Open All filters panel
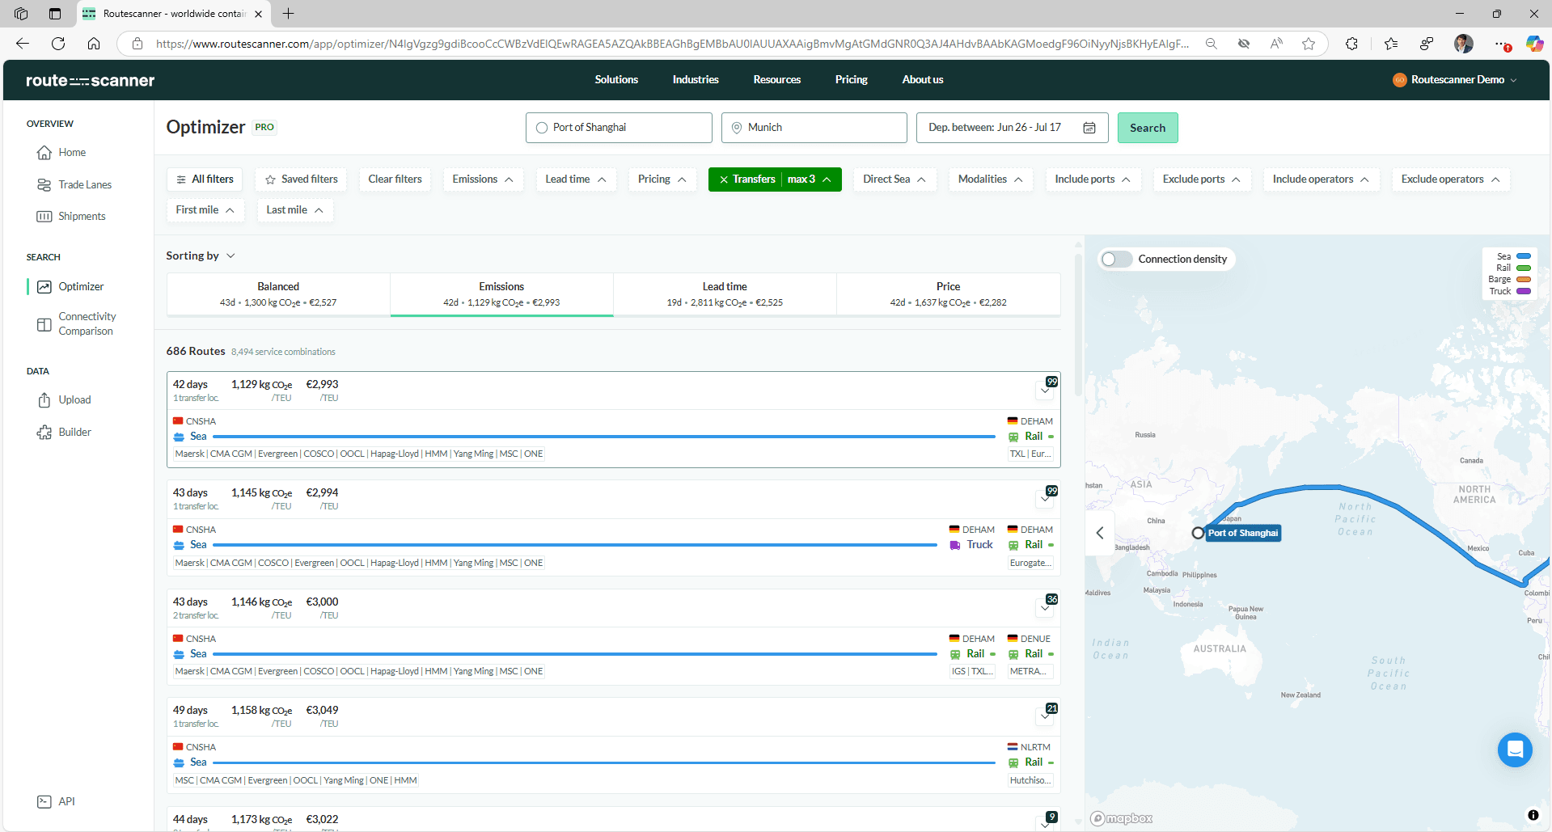Image resolution: width=1552 pixels, height=832 pixels. point(205,179)
